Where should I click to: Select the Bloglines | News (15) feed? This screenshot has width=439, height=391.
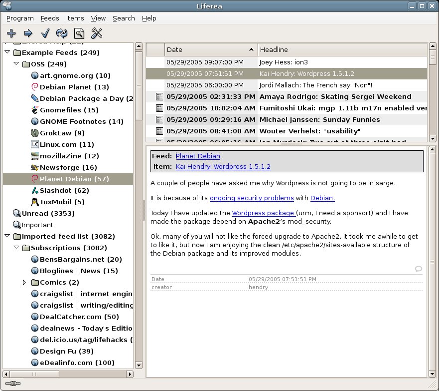click(79, 271)
